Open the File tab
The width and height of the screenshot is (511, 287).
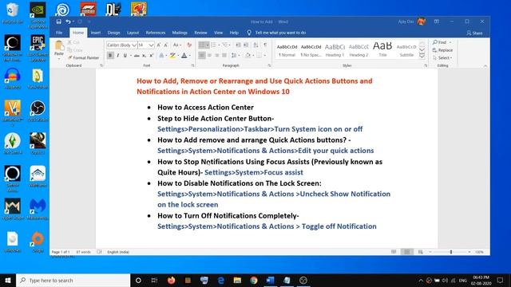(x=59, y=33)
